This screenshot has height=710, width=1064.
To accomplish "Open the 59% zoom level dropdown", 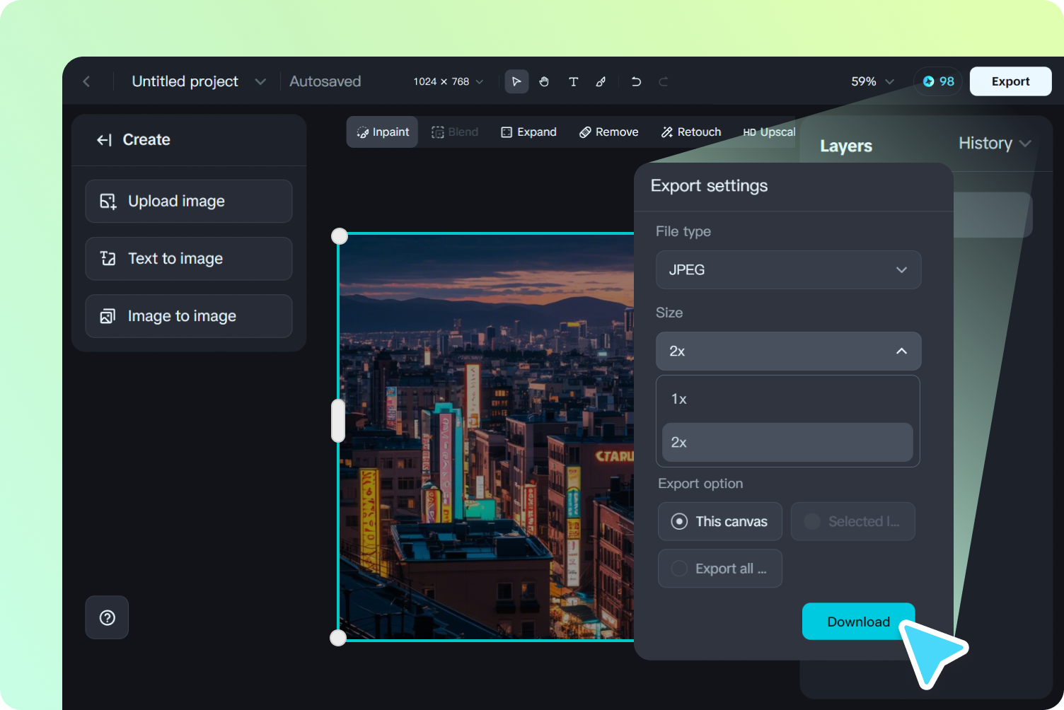I will tap(872, 81).
